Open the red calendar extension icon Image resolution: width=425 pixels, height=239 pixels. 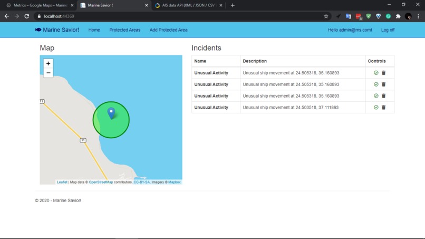pyautogui.click(x=359, y=16)
